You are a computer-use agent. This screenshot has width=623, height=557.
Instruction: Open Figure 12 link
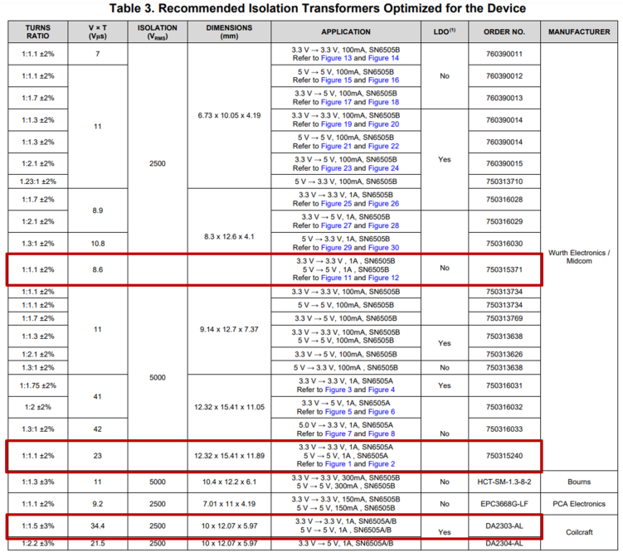click(x=383, y=278)
